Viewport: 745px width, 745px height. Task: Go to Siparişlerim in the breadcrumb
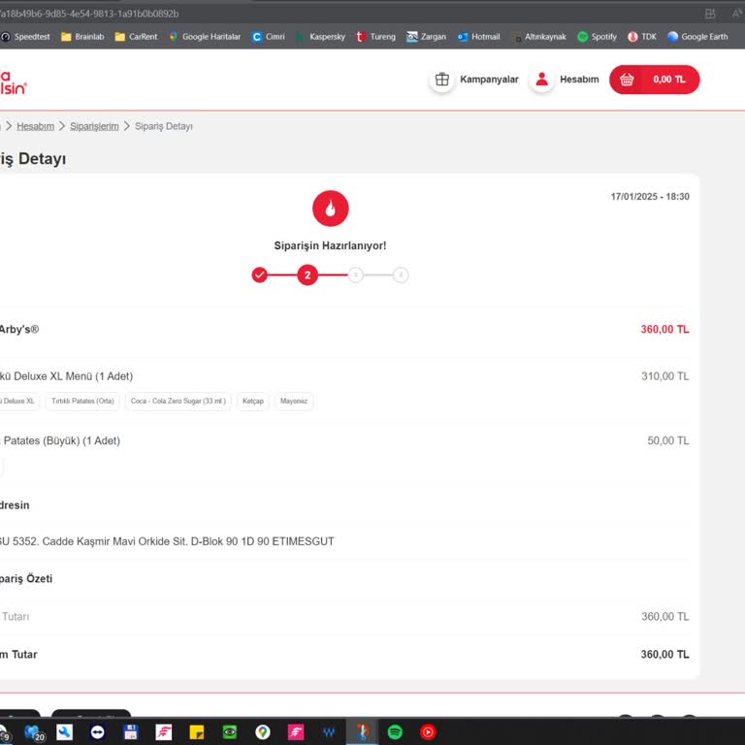94,126
